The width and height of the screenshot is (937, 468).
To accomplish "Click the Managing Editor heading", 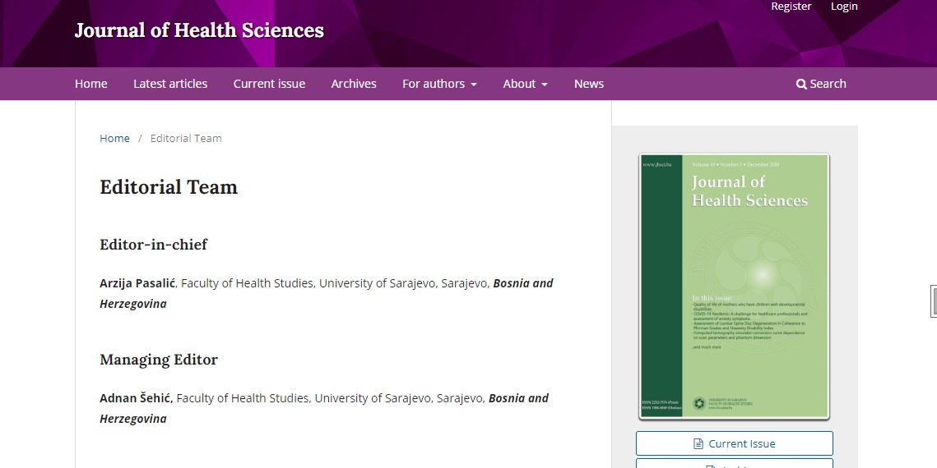I will tap(158, 360).
